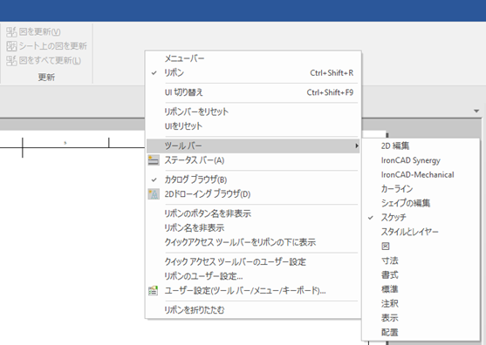Image resolution: width=486 pixels, height=345 pixels.
Task: Enable the 書式 format toolbar
Action: click(421, 274)
